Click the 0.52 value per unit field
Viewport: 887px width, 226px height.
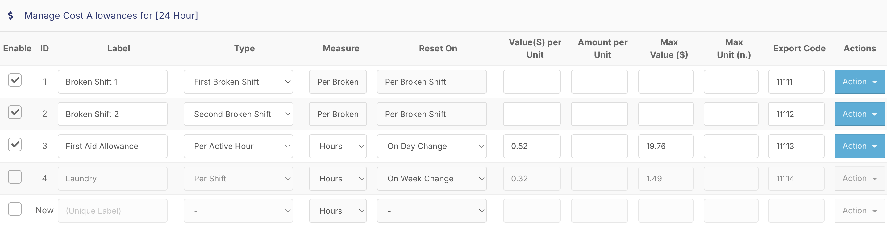531,146
